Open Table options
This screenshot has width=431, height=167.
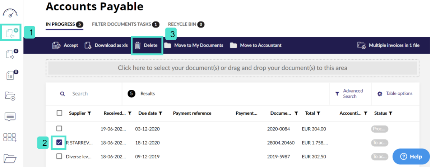[x=395, y=94]
